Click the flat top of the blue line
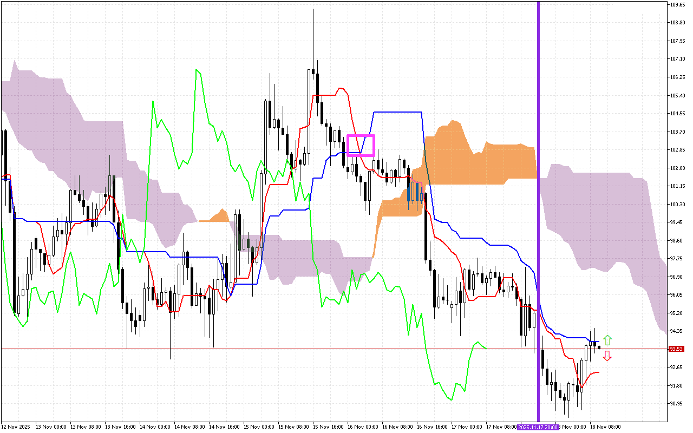Image resolution: width=693 pixels, height=433 pixels. (x=397, y=111)
